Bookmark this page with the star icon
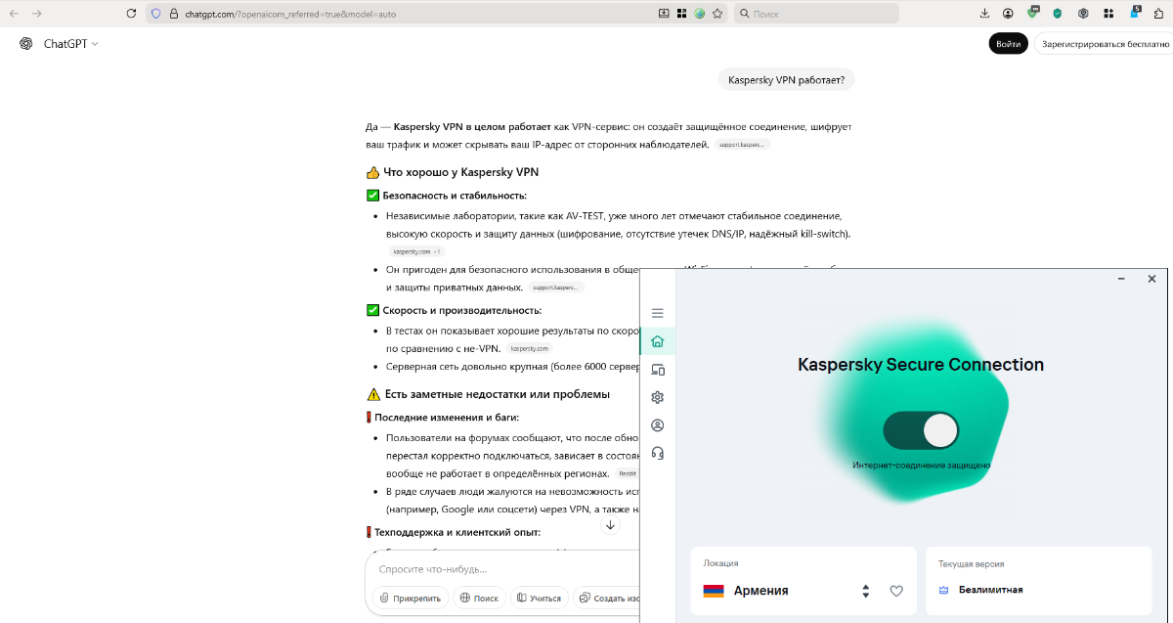 pos(717,14)
